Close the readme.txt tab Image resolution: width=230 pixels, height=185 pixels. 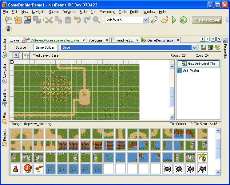pos(137,40)
